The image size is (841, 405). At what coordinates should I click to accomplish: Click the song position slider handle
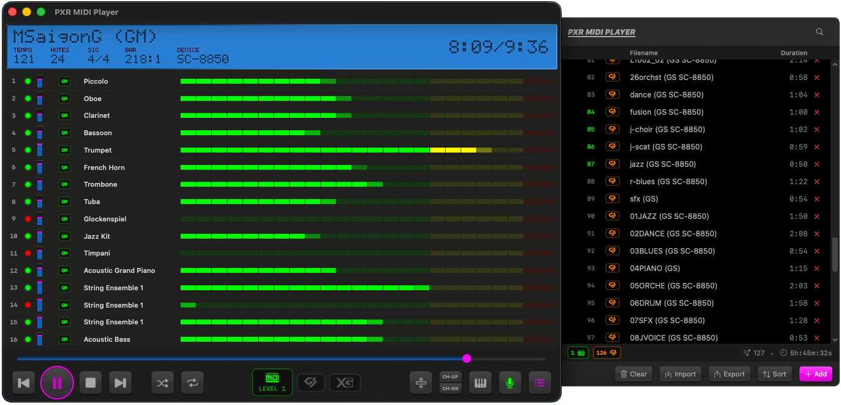(467, 358)
